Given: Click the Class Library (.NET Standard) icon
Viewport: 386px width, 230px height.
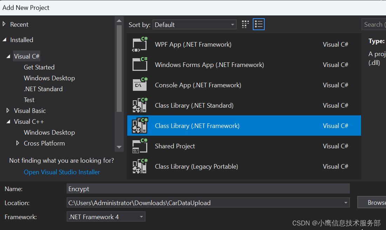Looking at the screenshot, I should point(140,105).
